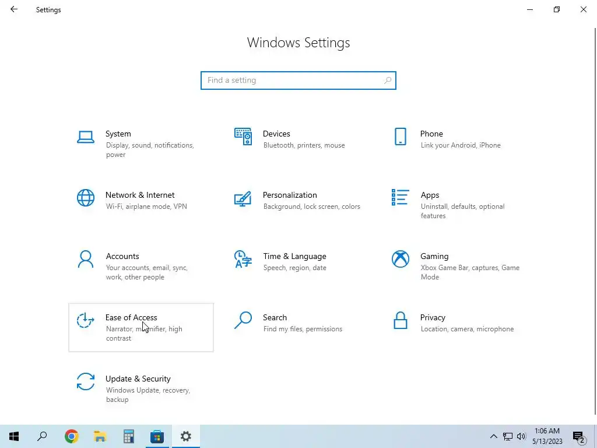
Task: Click 'Windows Update, recovery, backup' description
Action: point(148,395)
